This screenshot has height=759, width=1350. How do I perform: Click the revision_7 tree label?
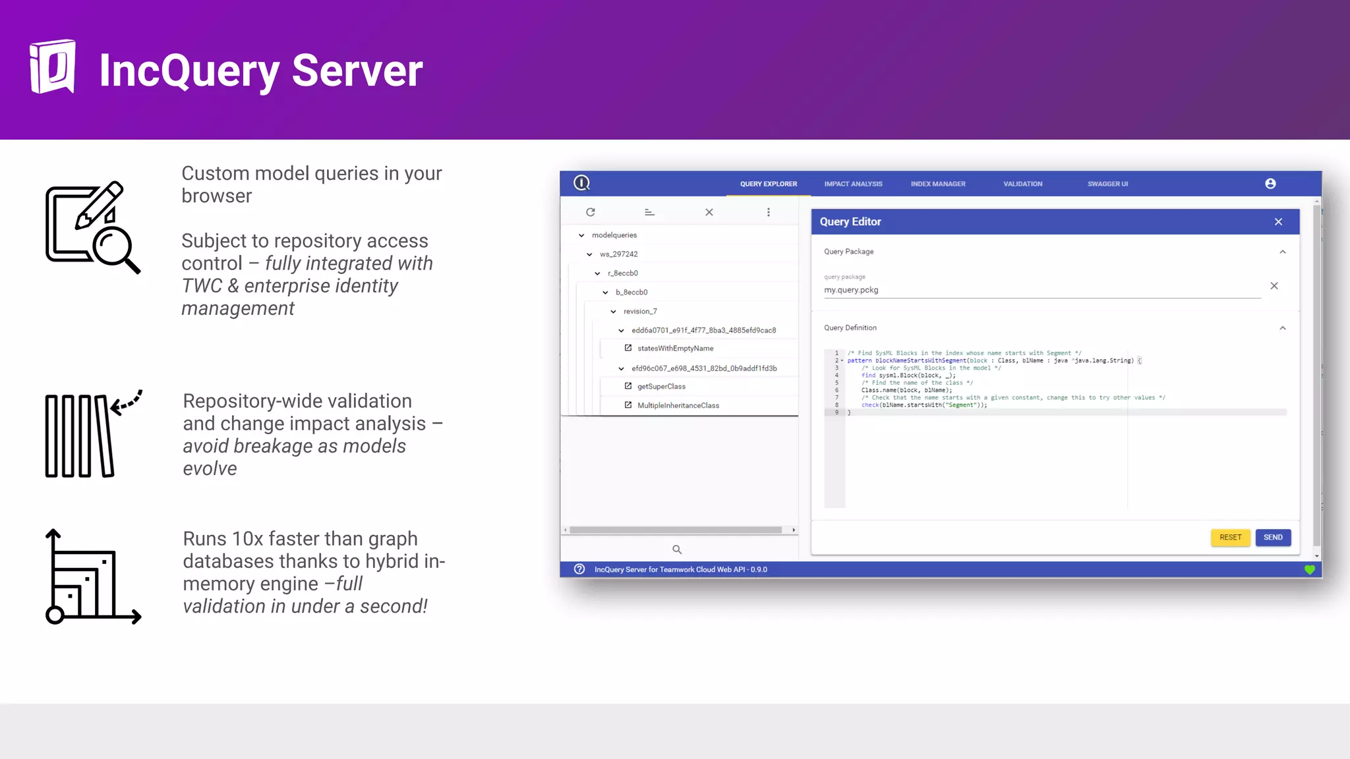tap(640, 312)
